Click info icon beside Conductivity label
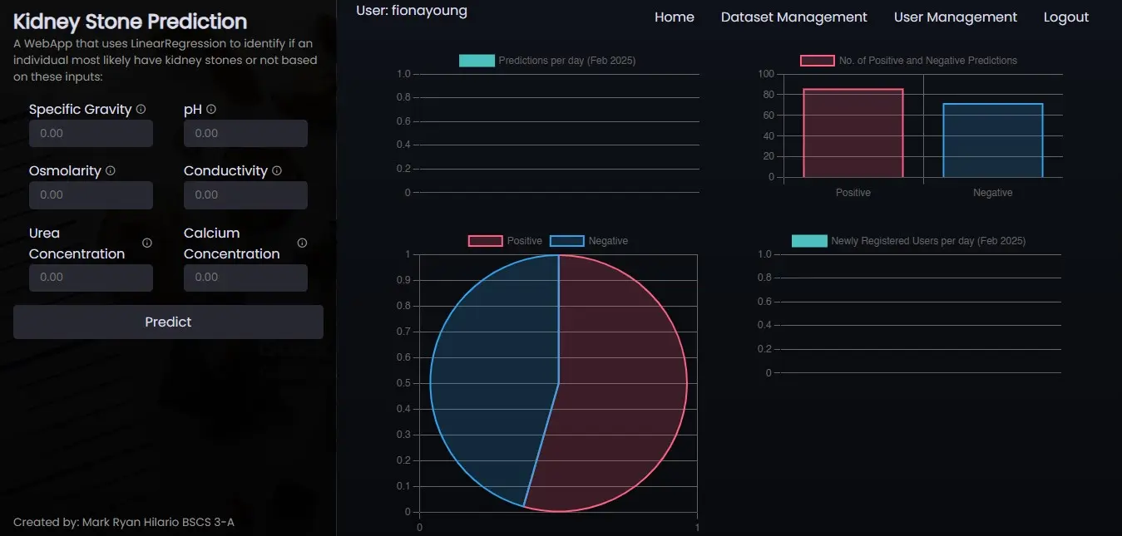Viewport: 1122px width, 536px height. tap(277, 171)
